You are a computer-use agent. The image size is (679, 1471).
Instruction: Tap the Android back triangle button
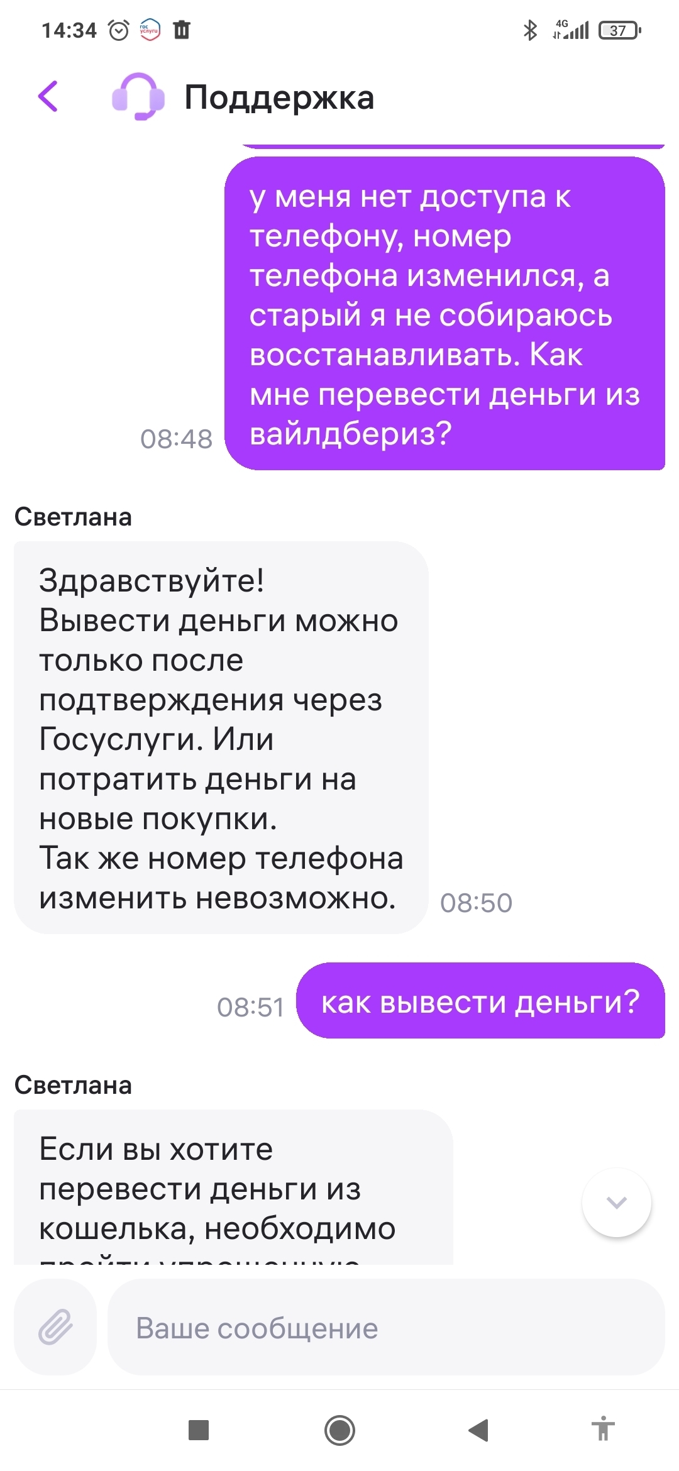point(478,1430)
